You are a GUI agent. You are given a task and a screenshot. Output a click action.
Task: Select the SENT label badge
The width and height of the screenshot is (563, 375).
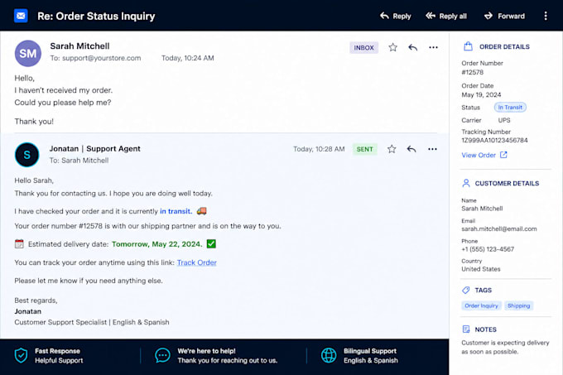pos(364,149)
